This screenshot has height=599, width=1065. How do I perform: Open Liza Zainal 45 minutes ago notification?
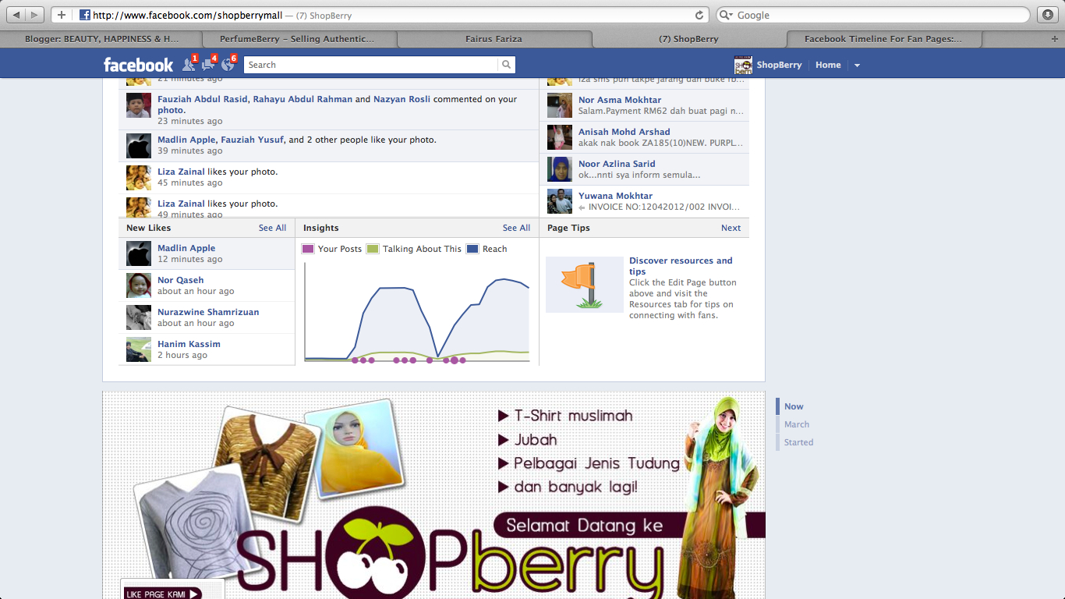click(328, 177)
